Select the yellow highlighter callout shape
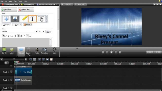 coord(24,18)
